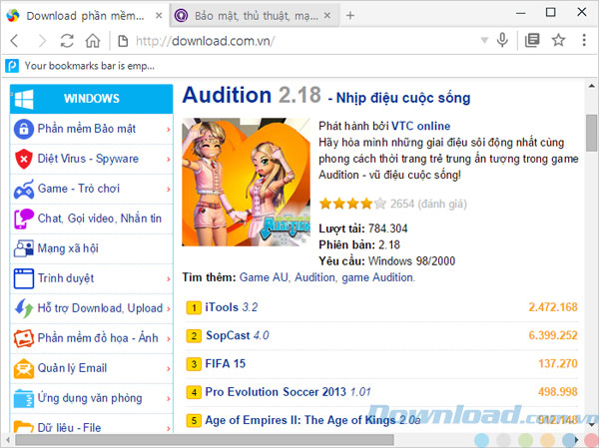Click the Diệt Virus - Spyware shield icon

[23, 159]
